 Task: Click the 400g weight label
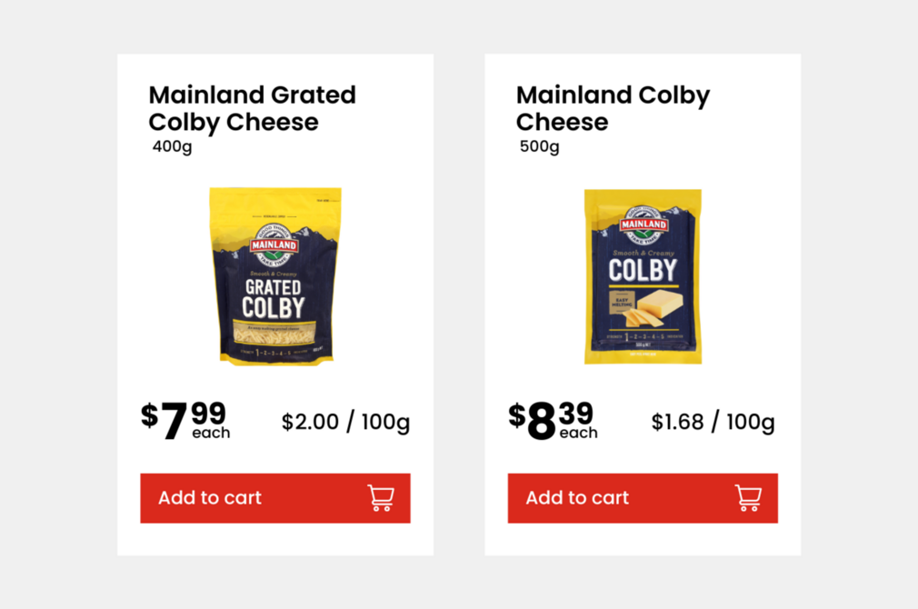(x=172, y=145)
